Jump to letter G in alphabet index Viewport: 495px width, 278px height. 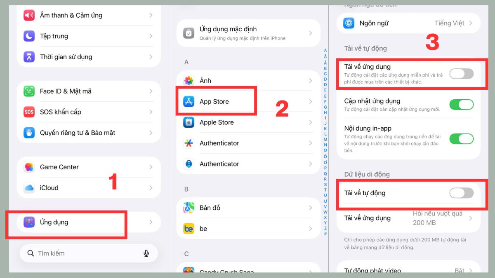coord(325,107)
